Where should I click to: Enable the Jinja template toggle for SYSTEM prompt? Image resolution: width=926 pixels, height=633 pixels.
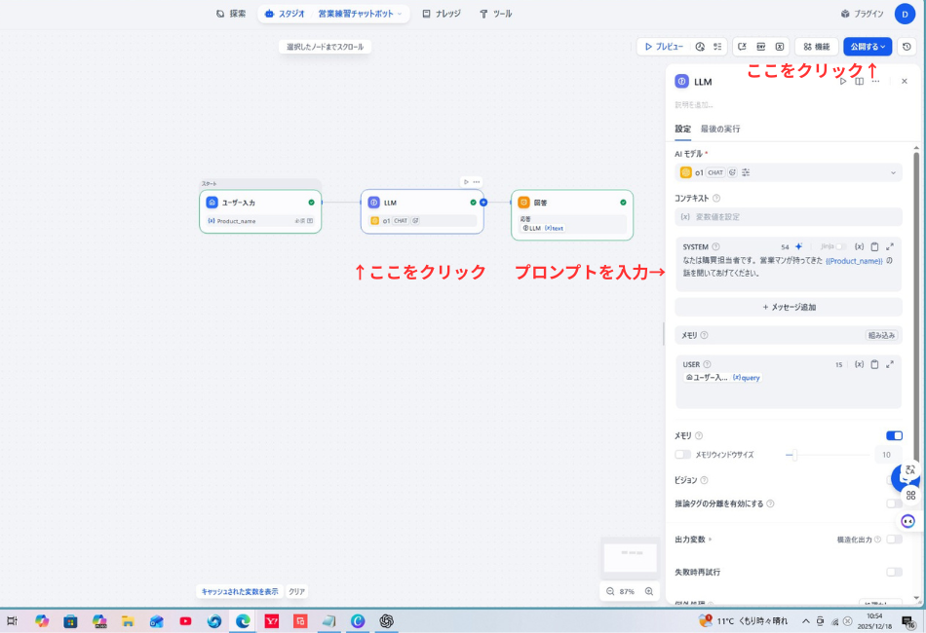(x=840, y=246)
